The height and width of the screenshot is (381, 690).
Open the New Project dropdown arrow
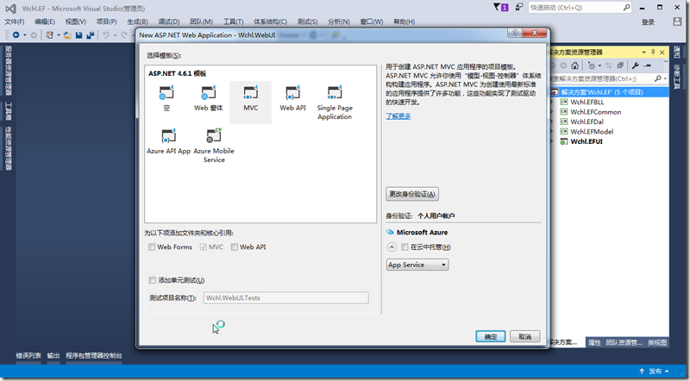(58, 34)
